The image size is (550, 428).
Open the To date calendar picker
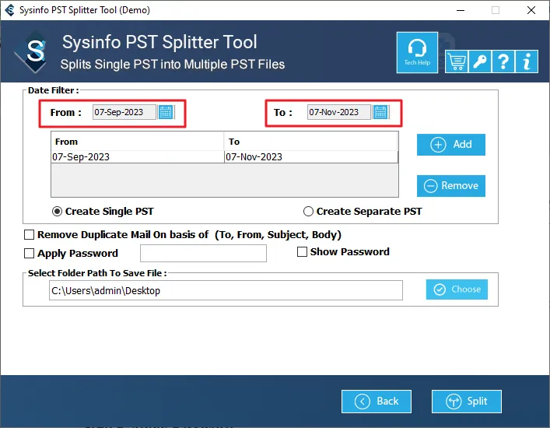[x=380, y=112]
